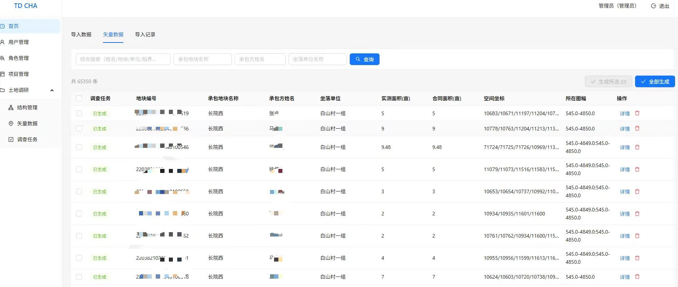Check the row with coordinates 71724/71725

(79, 147)
